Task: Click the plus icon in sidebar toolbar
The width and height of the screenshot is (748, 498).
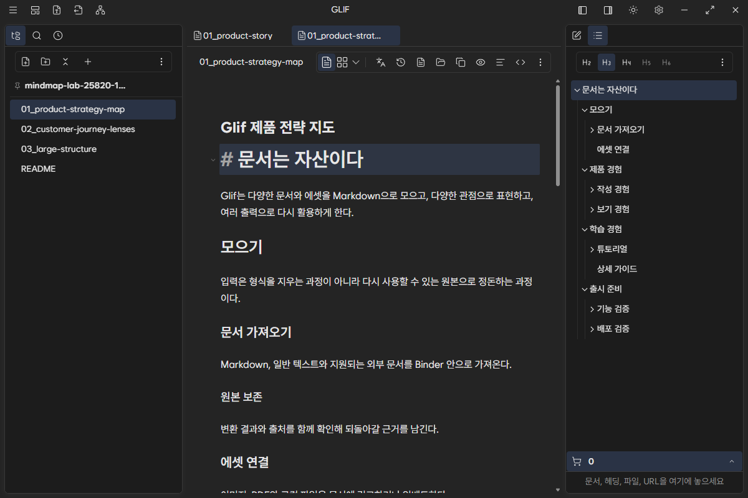Action: click(x=88, y=62)
